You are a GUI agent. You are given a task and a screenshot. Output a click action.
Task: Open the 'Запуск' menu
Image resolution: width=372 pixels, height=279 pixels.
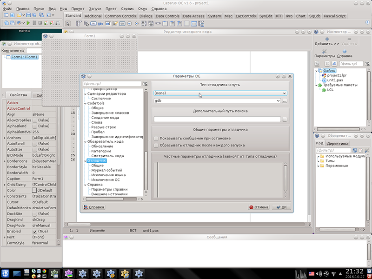[95, 9]
